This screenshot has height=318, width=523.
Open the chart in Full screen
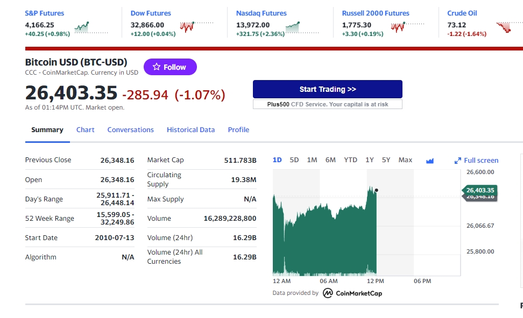pos(476,161)
